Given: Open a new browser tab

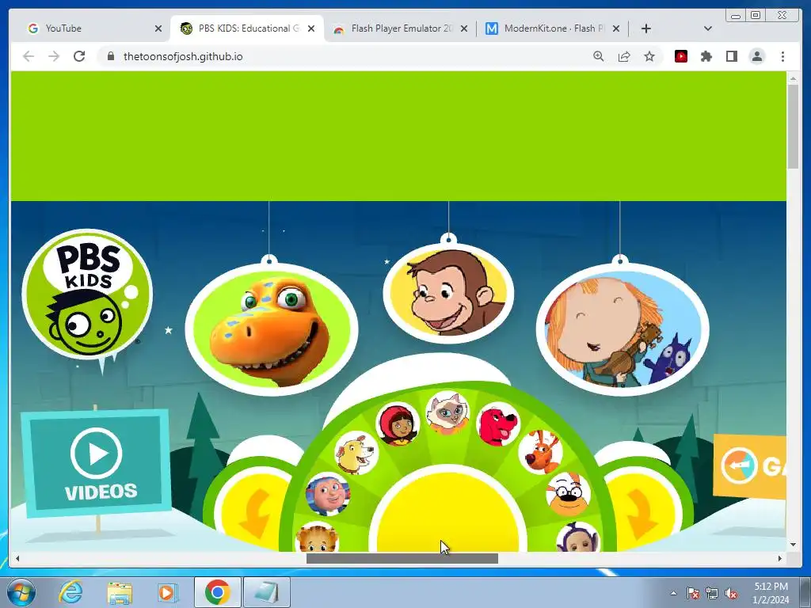Looking at the screenshot, I should point(646,28).
